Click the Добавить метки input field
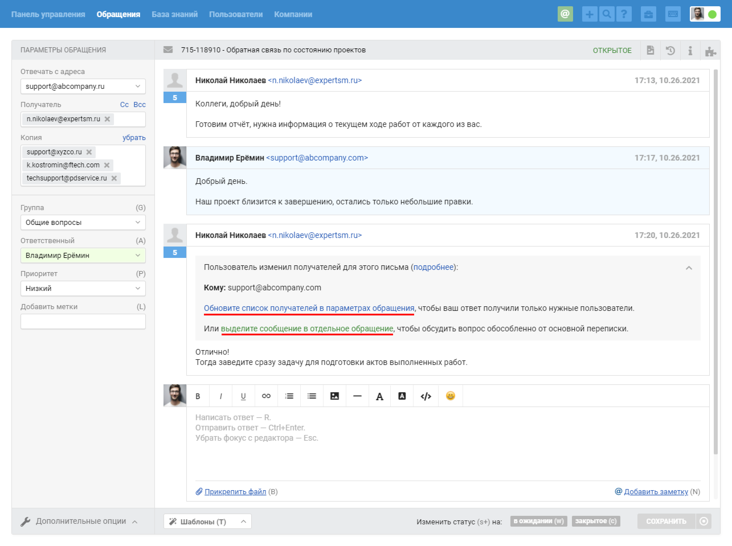The width and height of the screenshot is (732, 546). [83, 321]
